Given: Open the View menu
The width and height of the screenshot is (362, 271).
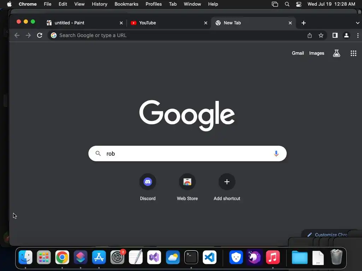Looking at the screenshot, I should tap(79, 4).
